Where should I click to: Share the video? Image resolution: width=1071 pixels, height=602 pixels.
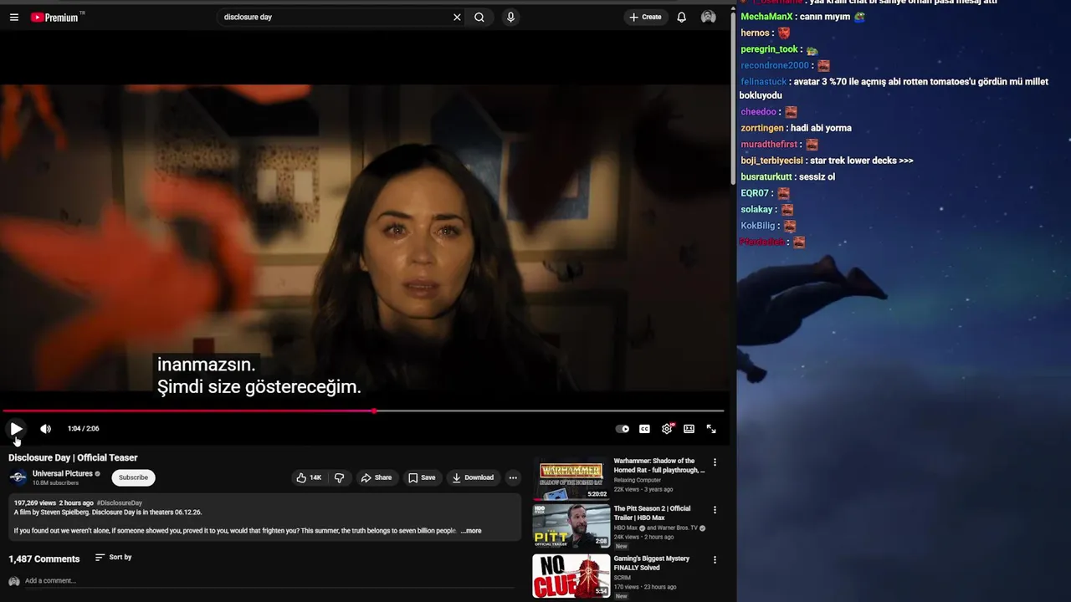point(376,477)
